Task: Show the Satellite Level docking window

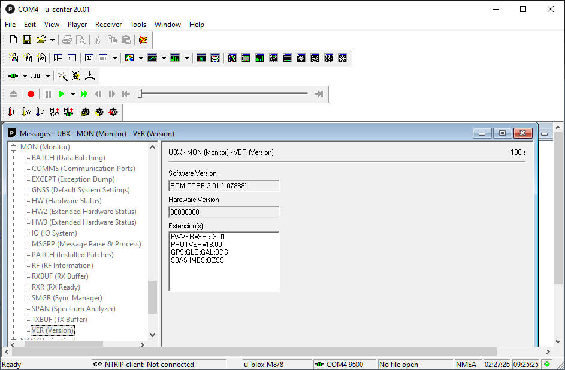Action: click(259, 58)
